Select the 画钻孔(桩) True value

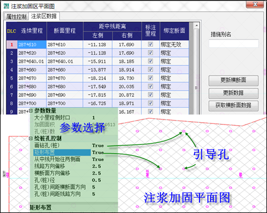(x=98, y=145)
